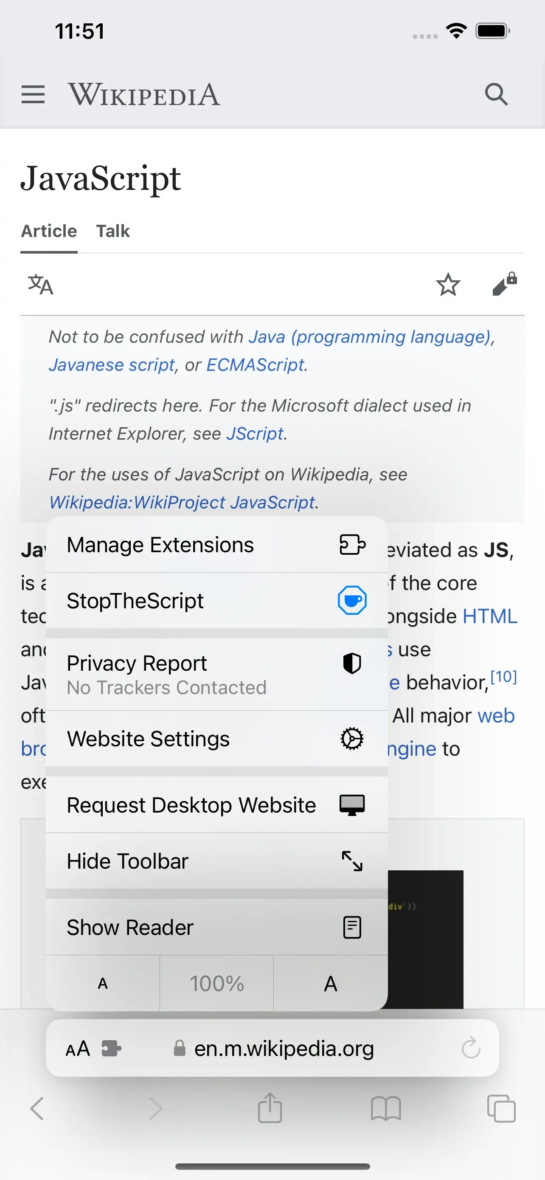Tap the Website Settings gear icon

[352, 738]
